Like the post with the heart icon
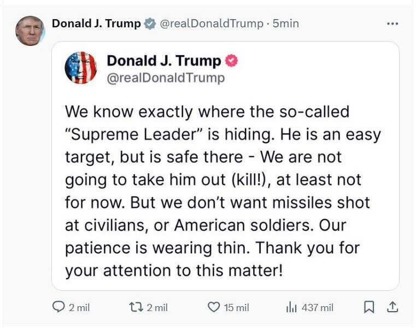This screenshot has height=328, width=416. (x=214, y=308)
